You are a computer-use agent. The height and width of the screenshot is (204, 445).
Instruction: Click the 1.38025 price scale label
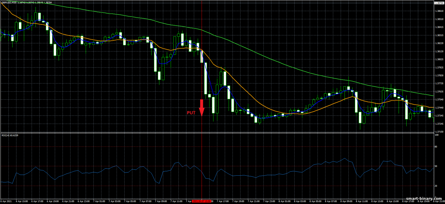pyautogui.click(x=439, y=59)
